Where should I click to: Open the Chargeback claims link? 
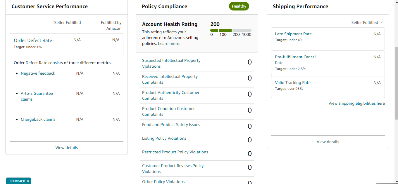[38, 119]
